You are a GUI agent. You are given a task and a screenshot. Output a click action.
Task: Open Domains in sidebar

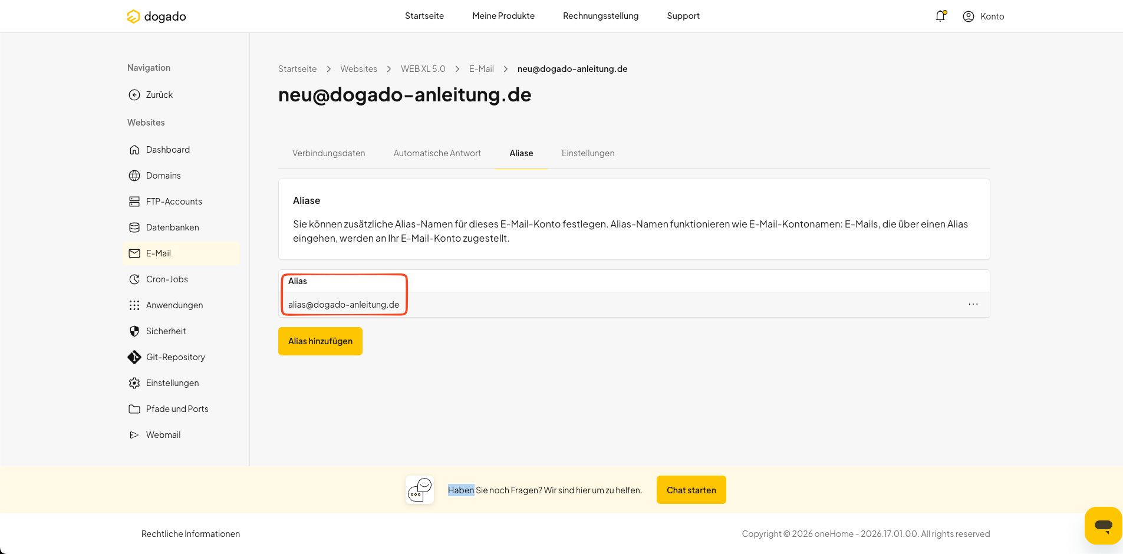(x=163, y=176)
